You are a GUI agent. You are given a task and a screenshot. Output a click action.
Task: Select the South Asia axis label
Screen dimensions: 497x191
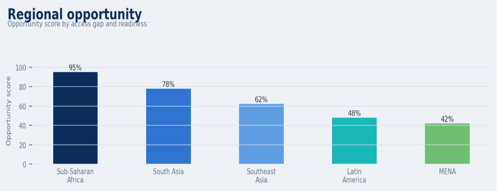click(169, 172)
